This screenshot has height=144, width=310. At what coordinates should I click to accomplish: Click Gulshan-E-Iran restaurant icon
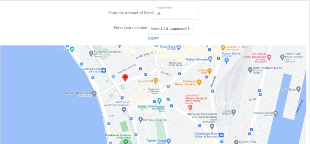[x=223, y=48]
